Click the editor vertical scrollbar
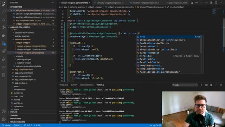225x127 pixels. [224, 33]
